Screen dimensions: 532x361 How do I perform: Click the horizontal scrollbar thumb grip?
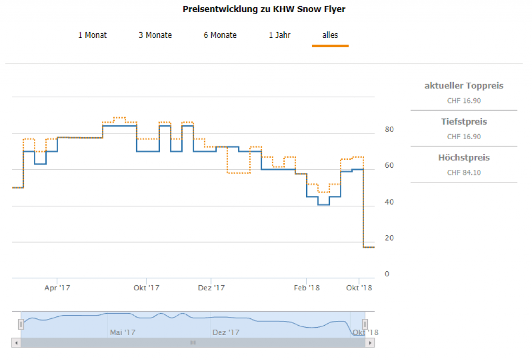click(193, 343)
